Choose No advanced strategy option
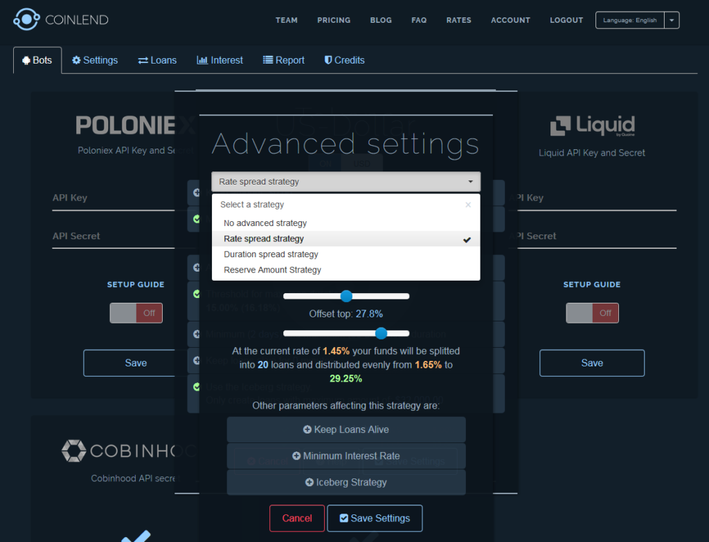This screenshot has height=542, width=709. coord(346,223)
